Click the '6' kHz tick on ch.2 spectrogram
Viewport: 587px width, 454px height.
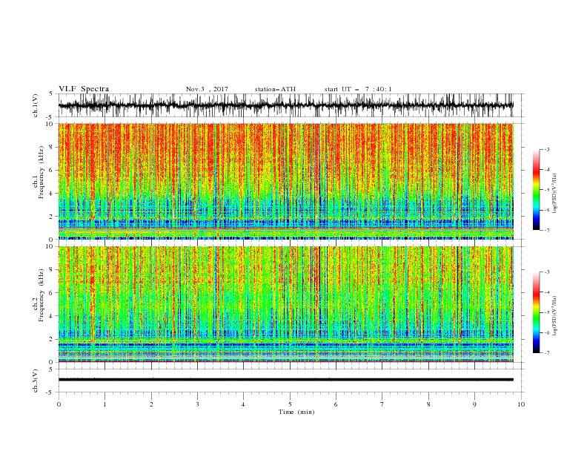[52, 293]
